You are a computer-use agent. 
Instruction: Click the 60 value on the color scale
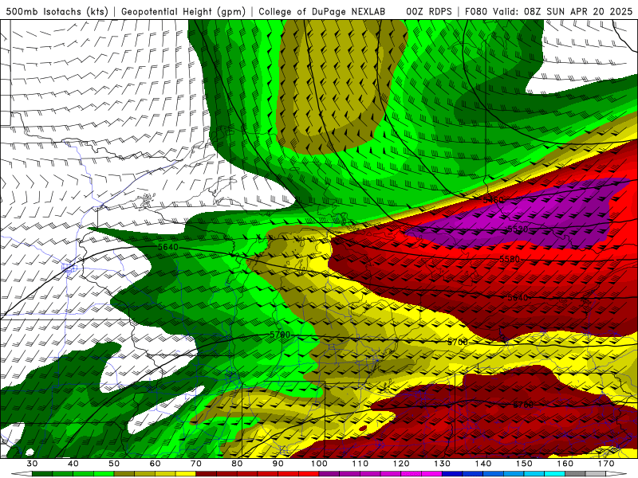coord(155,464)
